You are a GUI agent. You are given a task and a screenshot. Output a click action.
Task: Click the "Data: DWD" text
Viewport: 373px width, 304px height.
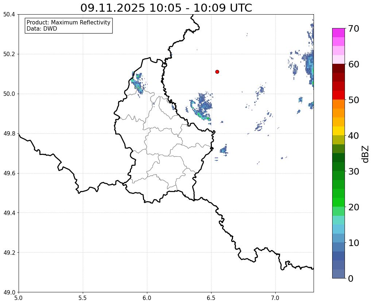click(42, 29)
